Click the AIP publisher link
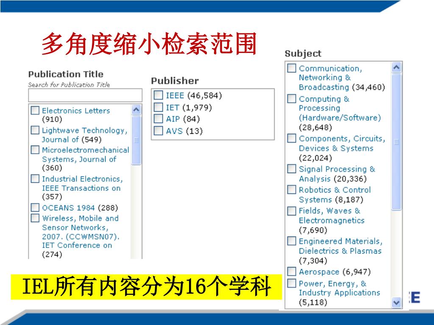Image resolution: width=434 pixels, height=325 pixels. (x=173, y=119)
